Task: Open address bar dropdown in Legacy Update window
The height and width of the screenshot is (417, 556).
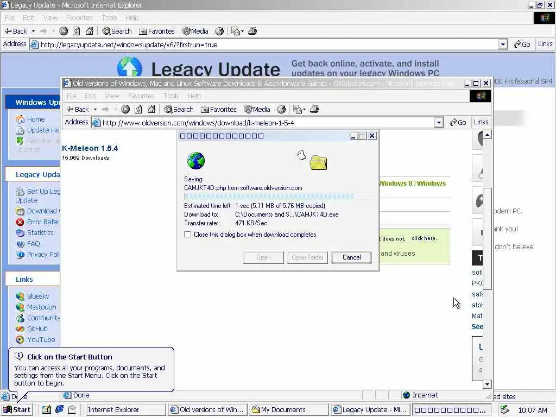Action: coord(503,45)
